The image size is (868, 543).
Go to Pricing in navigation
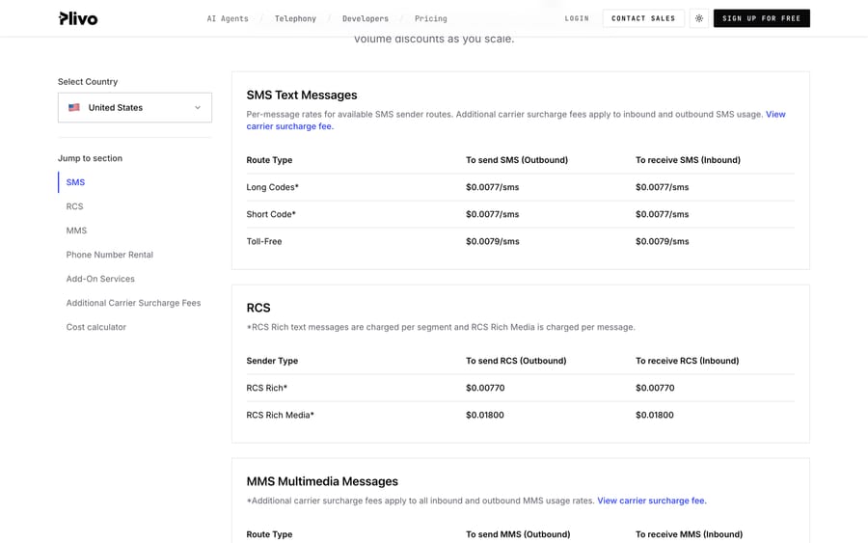click(x=431, y=18)
